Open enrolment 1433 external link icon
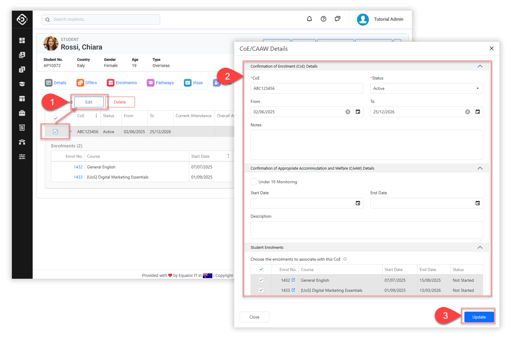 tap(293, 290)
